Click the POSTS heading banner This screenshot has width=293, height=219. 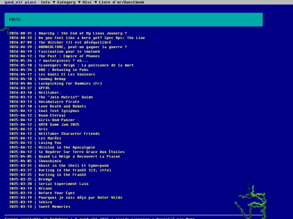click(x=133, y=19)
